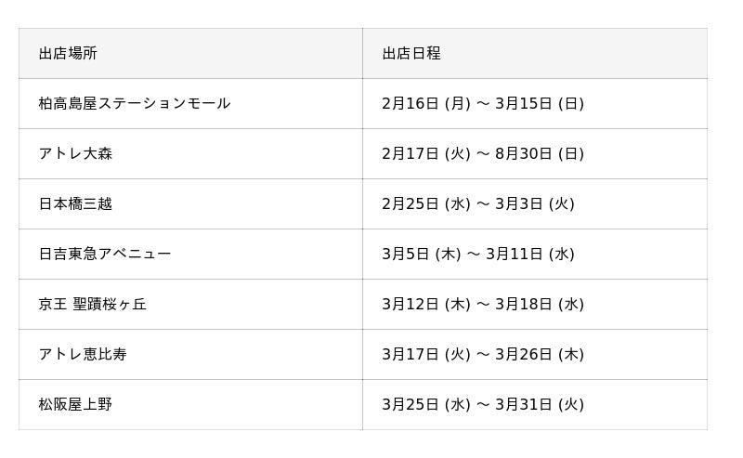Image resolution: width=743 pixels, height=458 pixels.
Task: Click the 8月30日 (日) end date
Action: 540,154
